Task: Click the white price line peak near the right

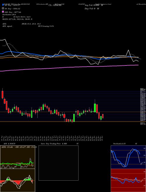Action: (x=128, y=50)
